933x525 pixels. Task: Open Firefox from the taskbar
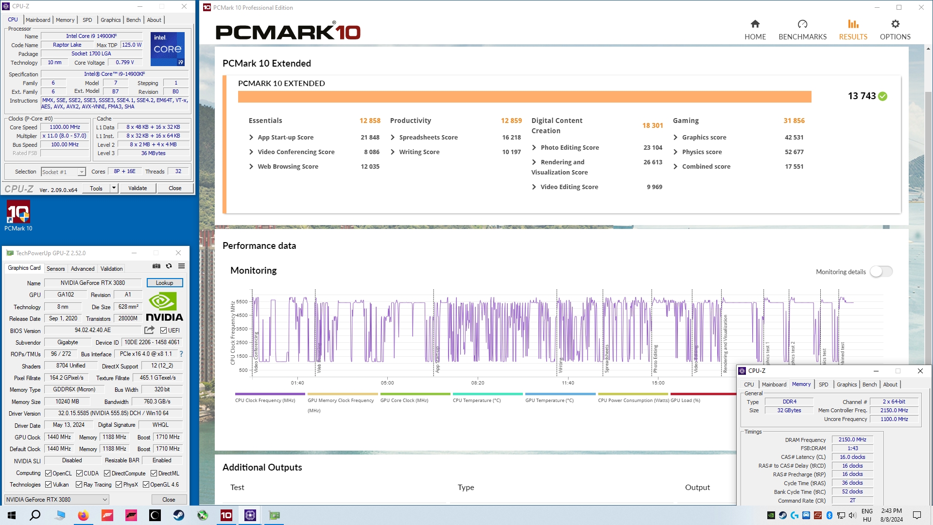click(83, 515)
